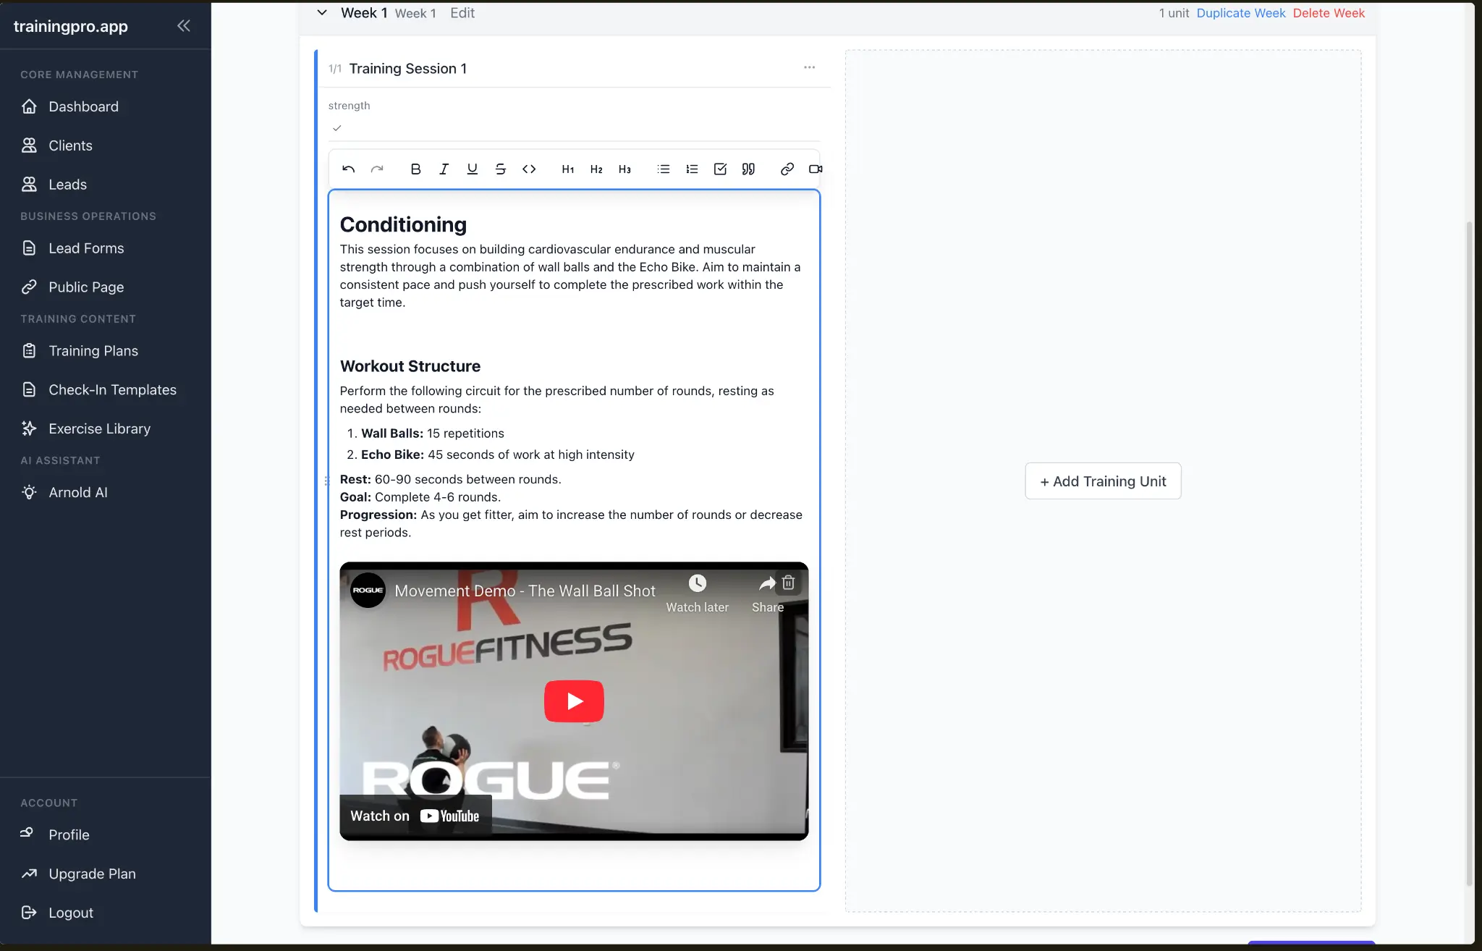Insert a task checklist from toolbar
1482x951 pixels.
720,169
